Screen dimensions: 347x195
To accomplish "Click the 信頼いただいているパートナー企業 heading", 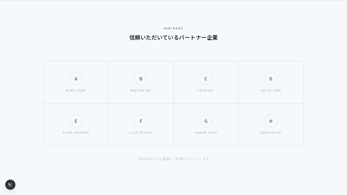I will point(173,38).
